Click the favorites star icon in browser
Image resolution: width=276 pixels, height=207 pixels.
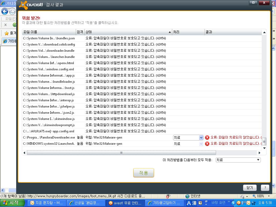(x=6, y=33)
